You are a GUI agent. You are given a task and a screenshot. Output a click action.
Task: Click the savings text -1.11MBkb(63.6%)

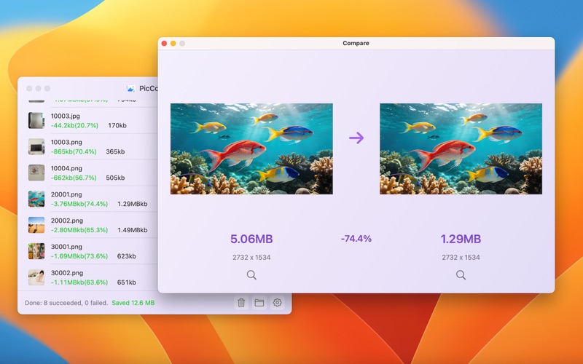[79, 282]
